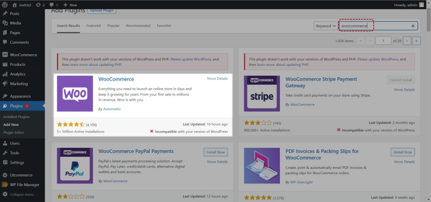431x202 pixels.
Task: Click the Users icon in sidebar
Action: coord(5,143)
